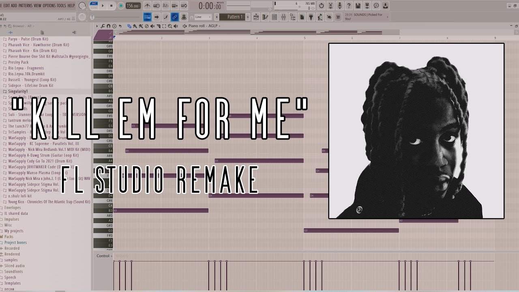This screenshot has height=292, width=519.
Task: Click the SOUNDS Picked For You news panel
Action: [366, 17]
